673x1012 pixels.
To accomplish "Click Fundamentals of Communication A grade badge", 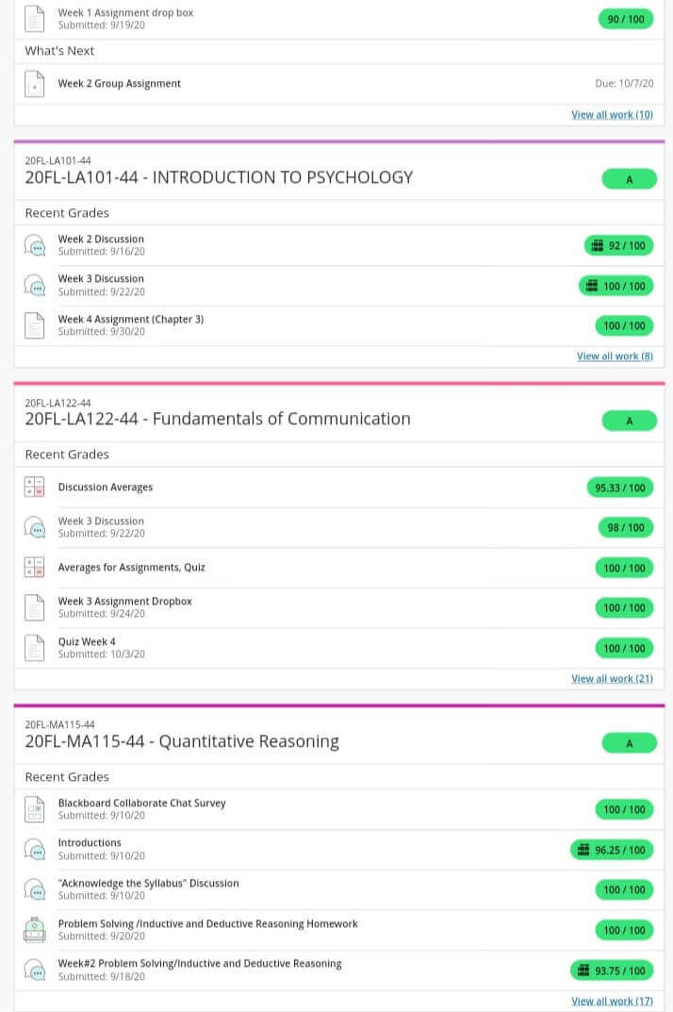I will click(629, 421).
